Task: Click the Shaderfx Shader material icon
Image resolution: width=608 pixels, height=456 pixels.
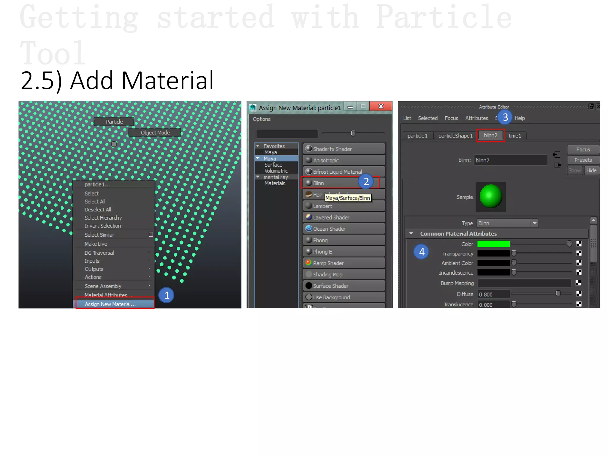Action: [308, 149]
